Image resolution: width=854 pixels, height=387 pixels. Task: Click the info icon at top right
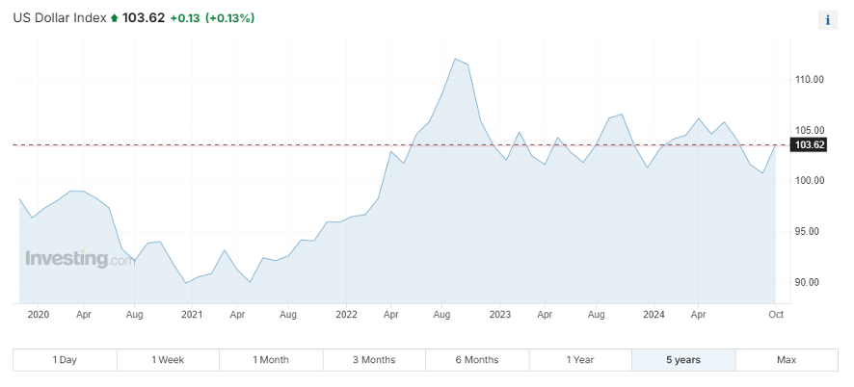[828, 19]
